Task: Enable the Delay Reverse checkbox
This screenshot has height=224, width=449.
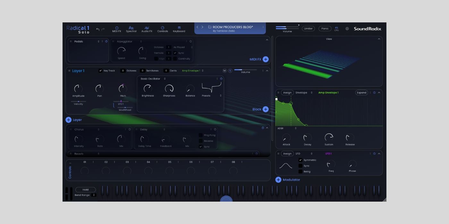Action: pos(200,141)
